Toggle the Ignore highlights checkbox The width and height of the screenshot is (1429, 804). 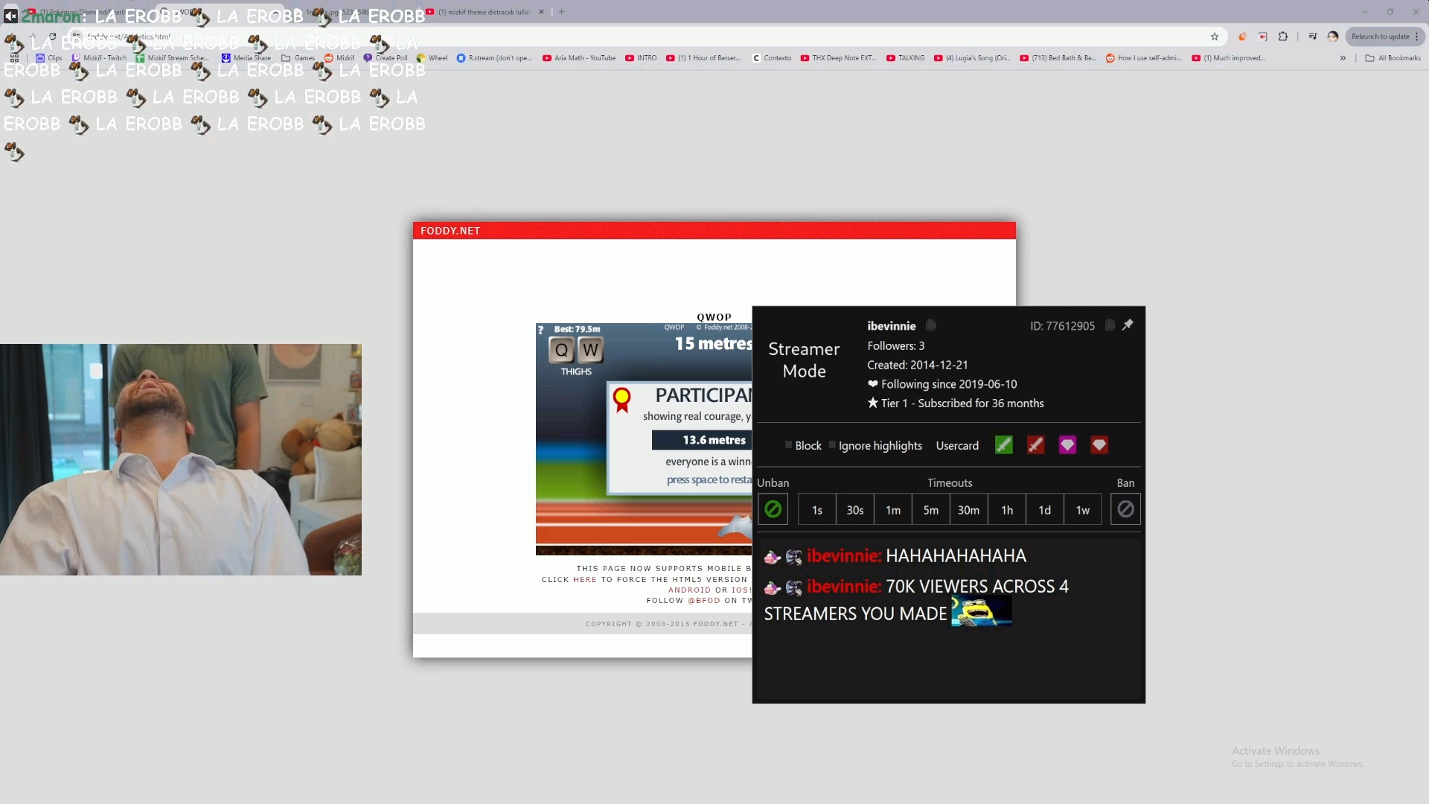click(x=832, y=445)
